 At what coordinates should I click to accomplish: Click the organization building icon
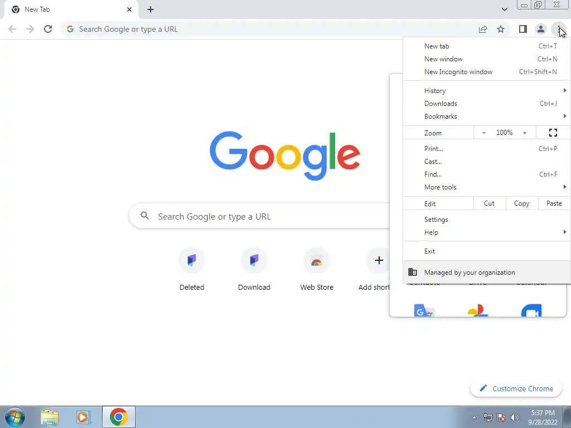[413, 272]
